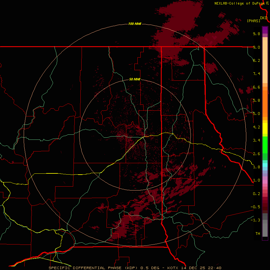Click the 6.6 value on the scale
270x270 pixels.
point(256,87)
